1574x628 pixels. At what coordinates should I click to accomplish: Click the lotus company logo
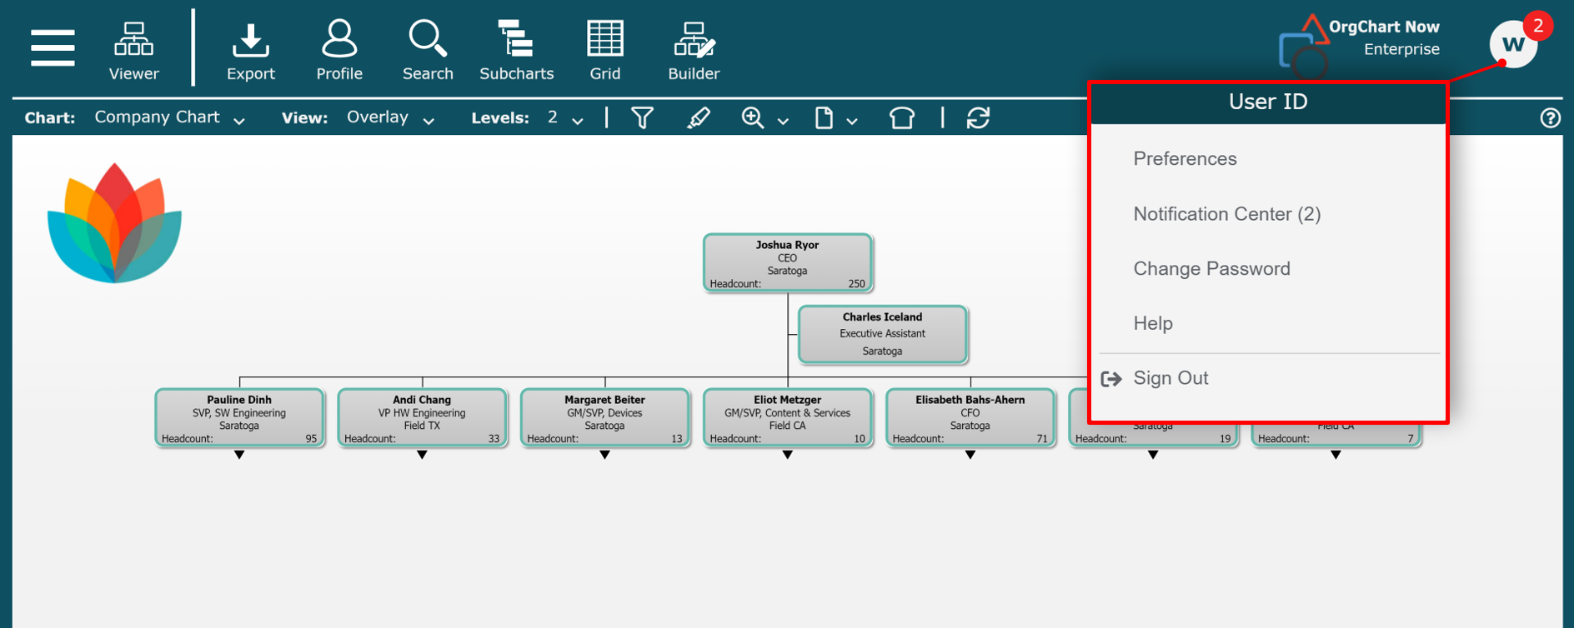114,223
